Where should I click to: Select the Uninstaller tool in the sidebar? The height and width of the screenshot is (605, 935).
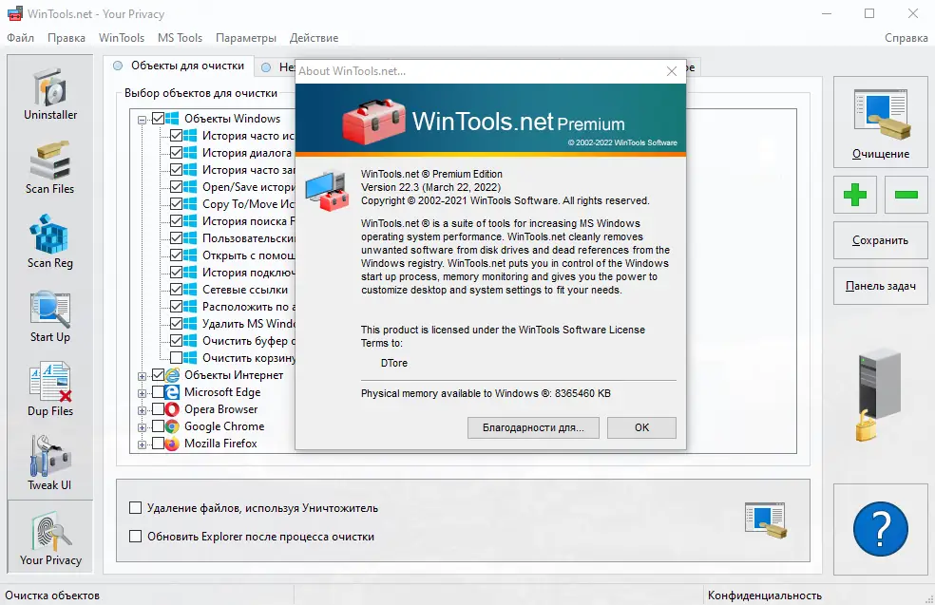tap(48, 92)
